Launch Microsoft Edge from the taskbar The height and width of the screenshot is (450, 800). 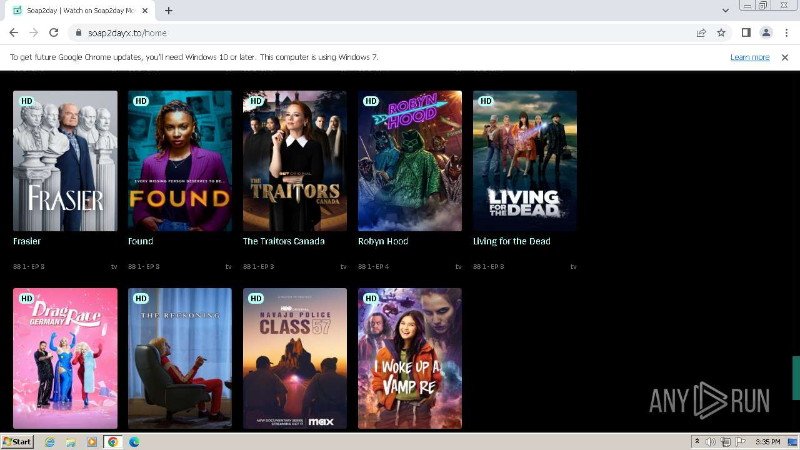(x=134, y=442)
